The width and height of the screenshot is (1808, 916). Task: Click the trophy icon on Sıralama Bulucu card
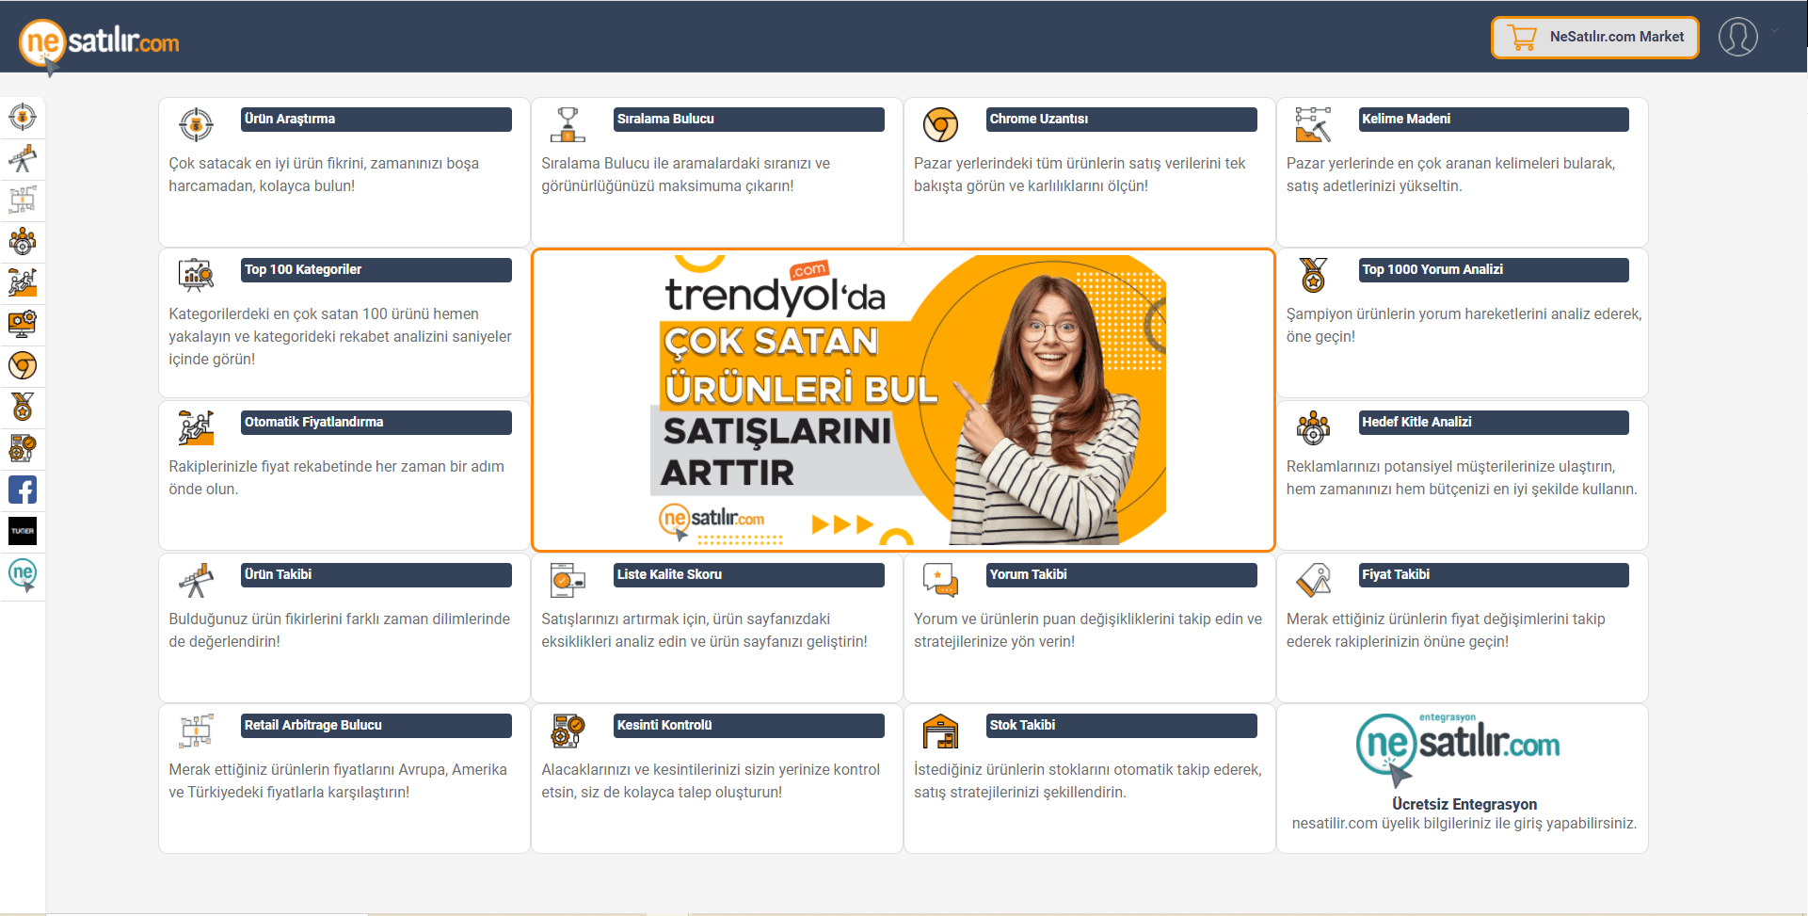click(568, 124)
